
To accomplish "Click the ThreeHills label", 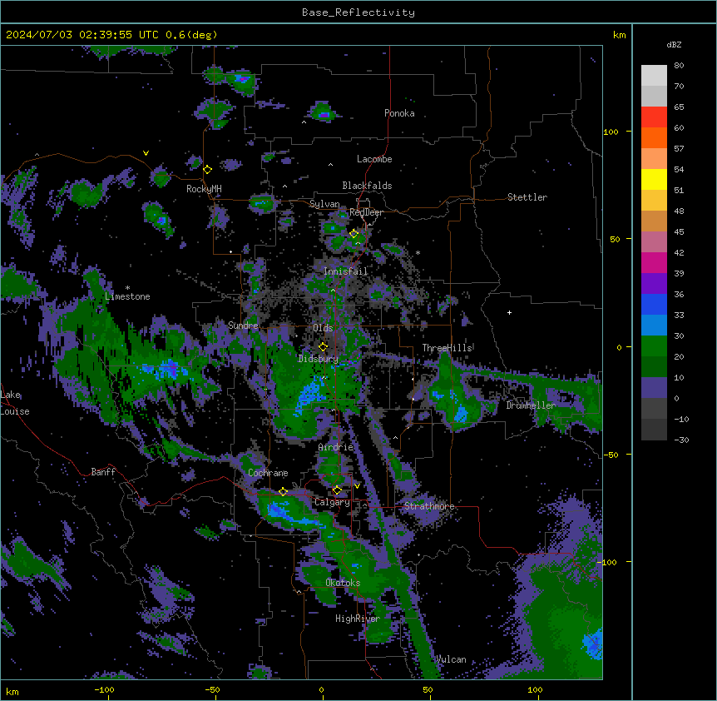I will (x=447, y=348).
